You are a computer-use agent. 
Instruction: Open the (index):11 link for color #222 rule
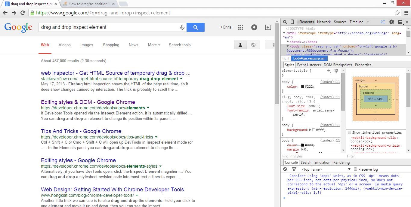[x=330, y=82]
